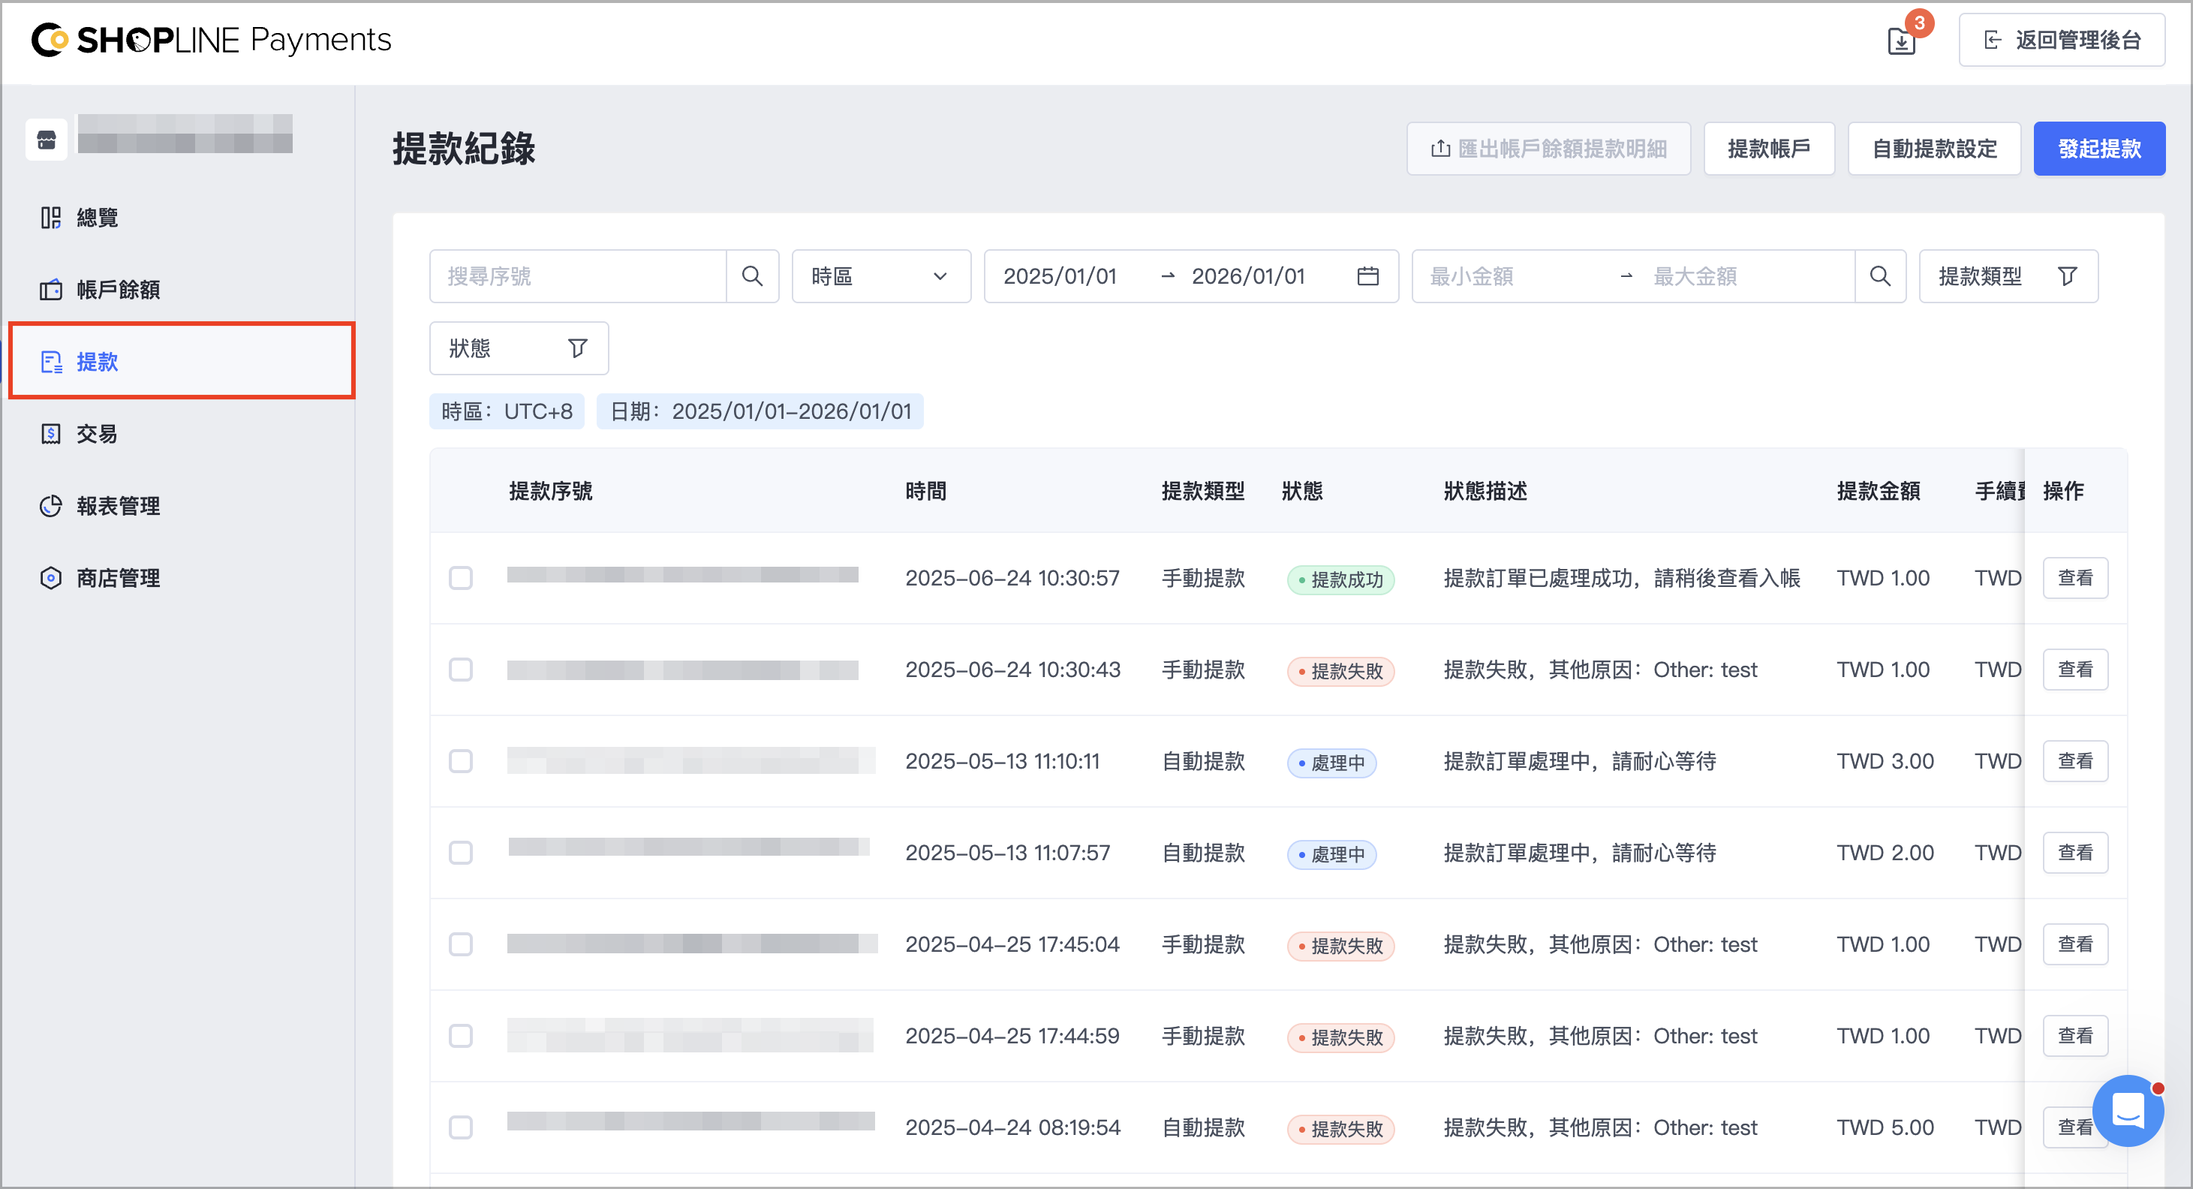Click 返回管理後台 button
Viewport: 2193px width, 1189px height.
[x=2061, y=40]
